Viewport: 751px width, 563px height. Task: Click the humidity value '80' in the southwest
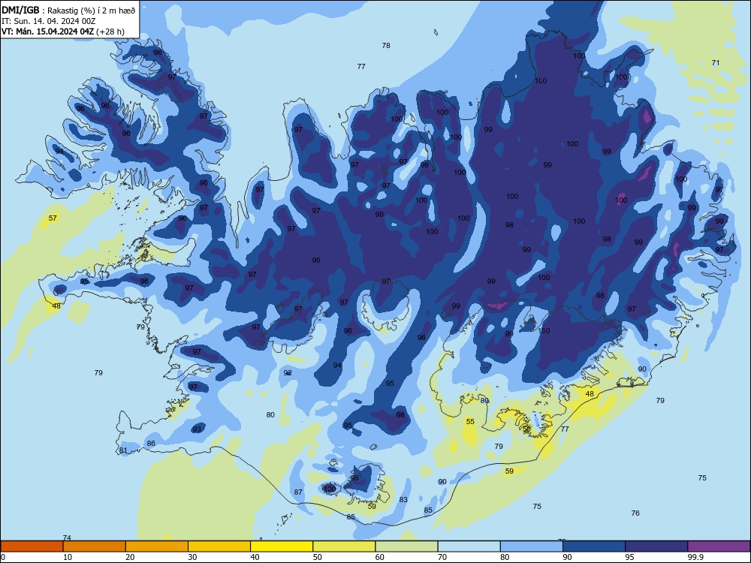(270, 414)
